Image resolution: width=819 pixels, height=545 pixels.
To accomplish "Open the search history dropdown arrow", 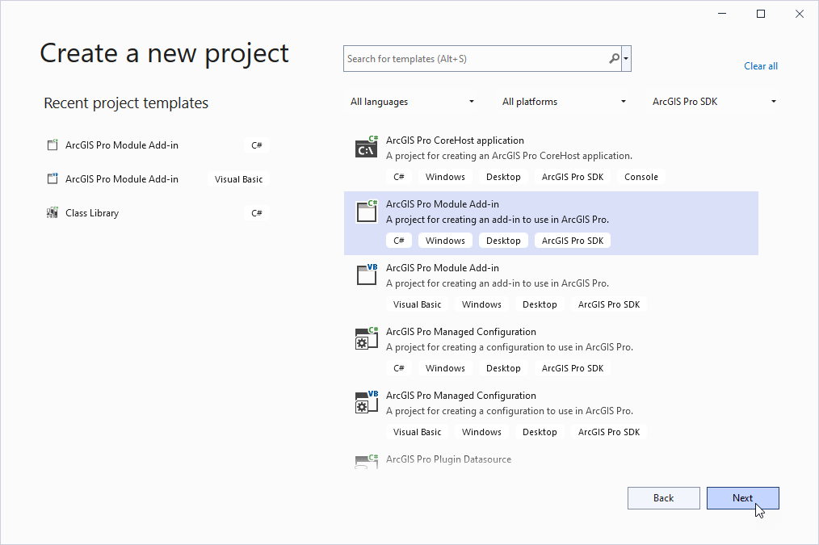I will (627, 59).
